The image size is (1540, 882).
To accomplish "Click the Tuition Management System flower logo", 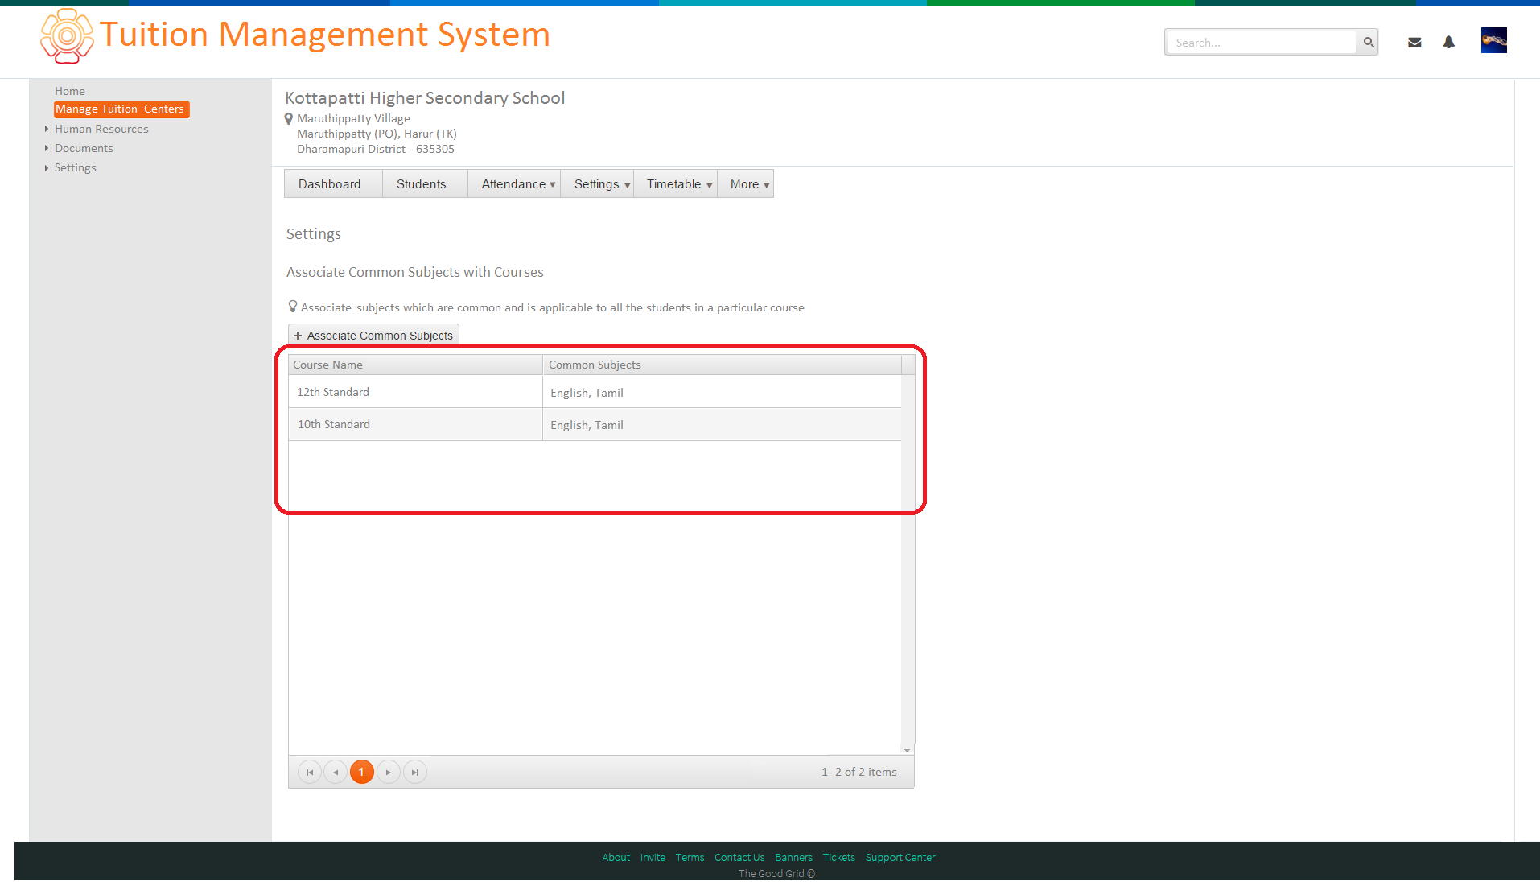I will [x=67, y=36].
